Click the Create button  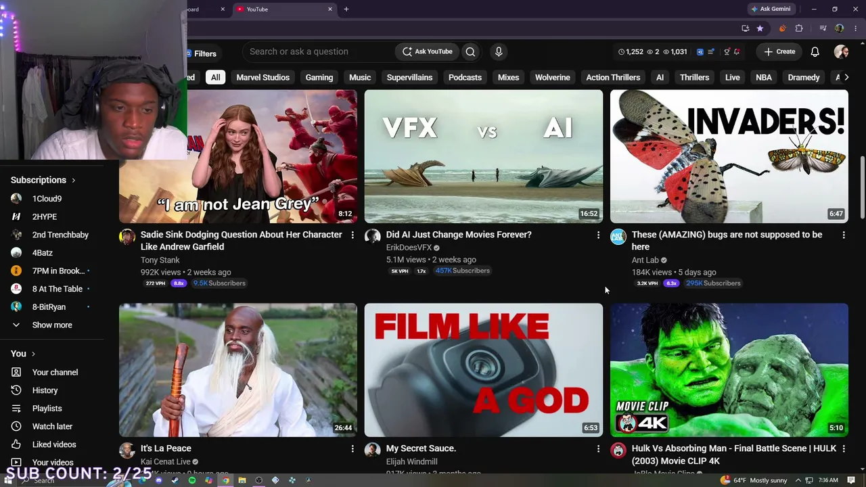tap(779, 51)
